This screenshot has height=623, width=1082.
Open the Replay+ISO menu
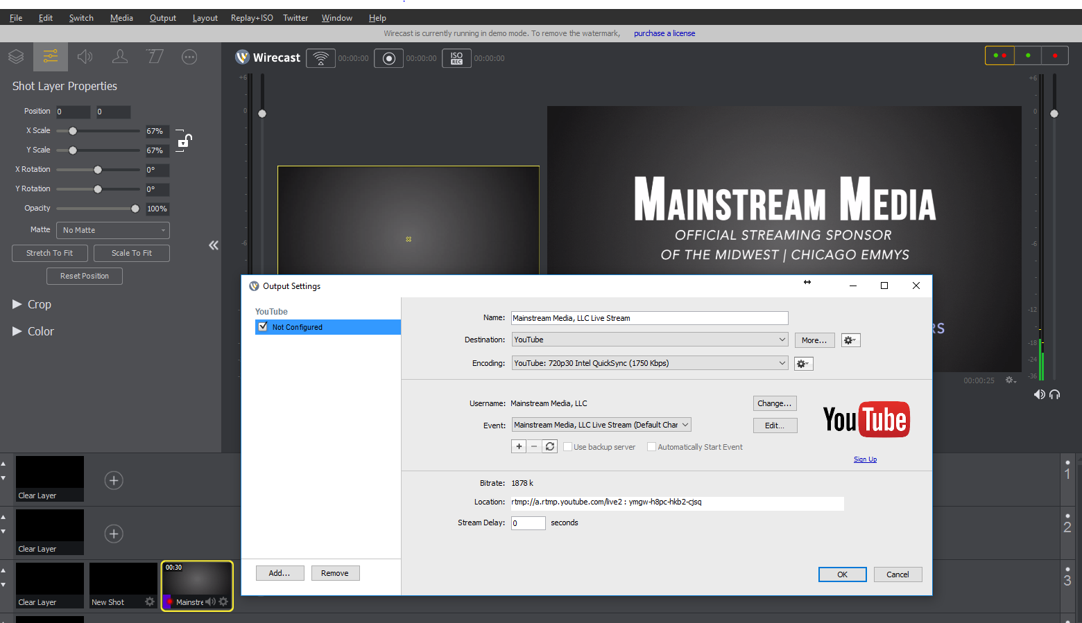click(x=252, y=18)
